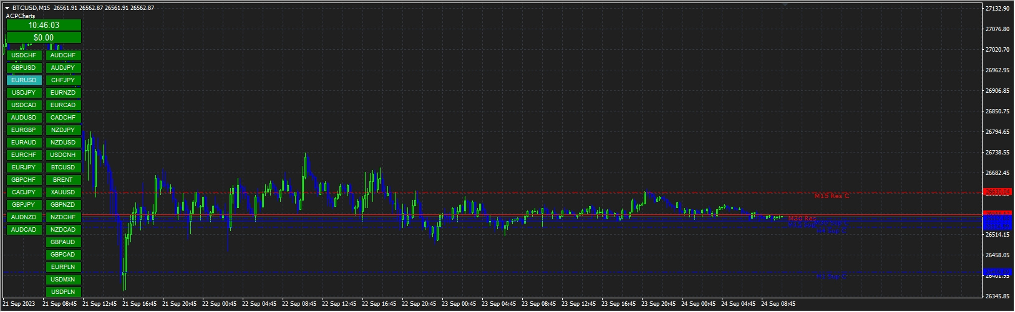
Task: Select the highlighted EURUSD symbol button
Action: click(x=24, y=80)
